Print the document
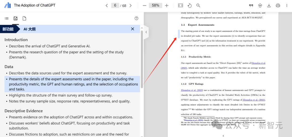292x137 pixels. [278, 5]
